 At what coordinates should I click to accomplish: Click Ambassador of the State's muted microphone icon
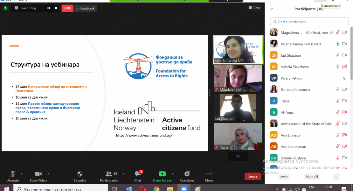[x=338, y=124]
